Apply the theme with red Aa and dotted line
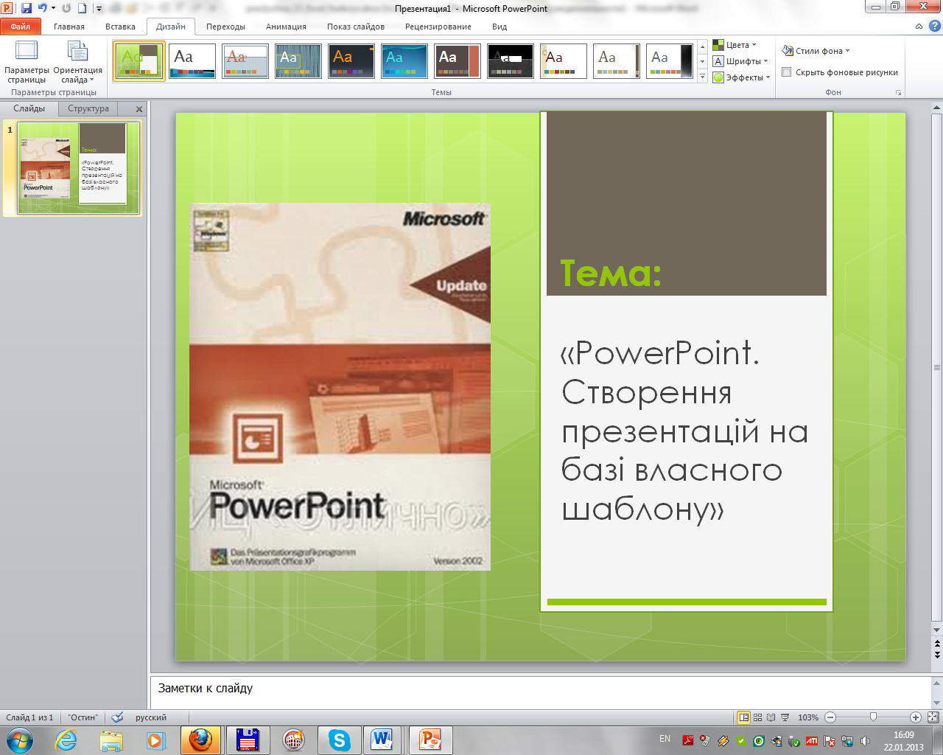The image size is (943, 755). tap(245, 61)
